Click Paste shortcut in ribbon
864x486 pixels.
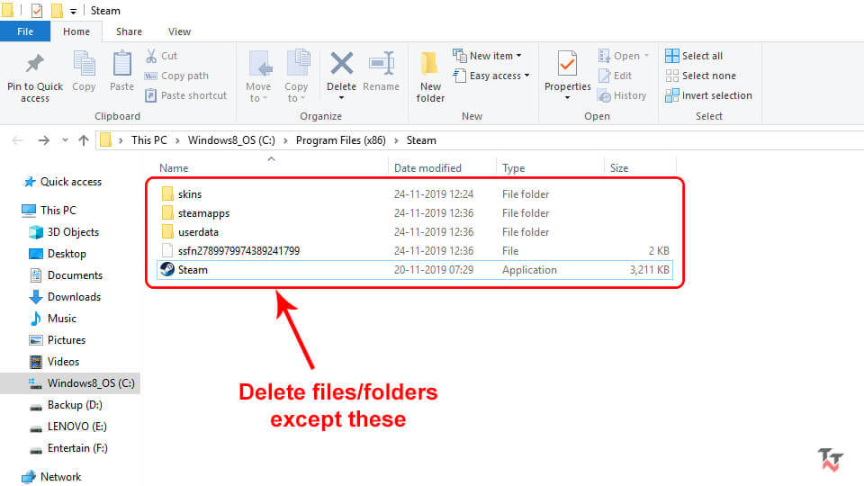(185, 95)
